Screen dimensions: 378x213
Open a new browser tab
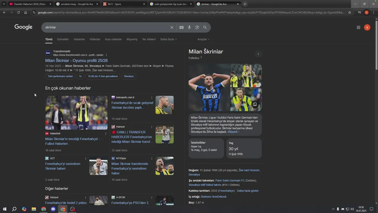click(x=245, y=4)
